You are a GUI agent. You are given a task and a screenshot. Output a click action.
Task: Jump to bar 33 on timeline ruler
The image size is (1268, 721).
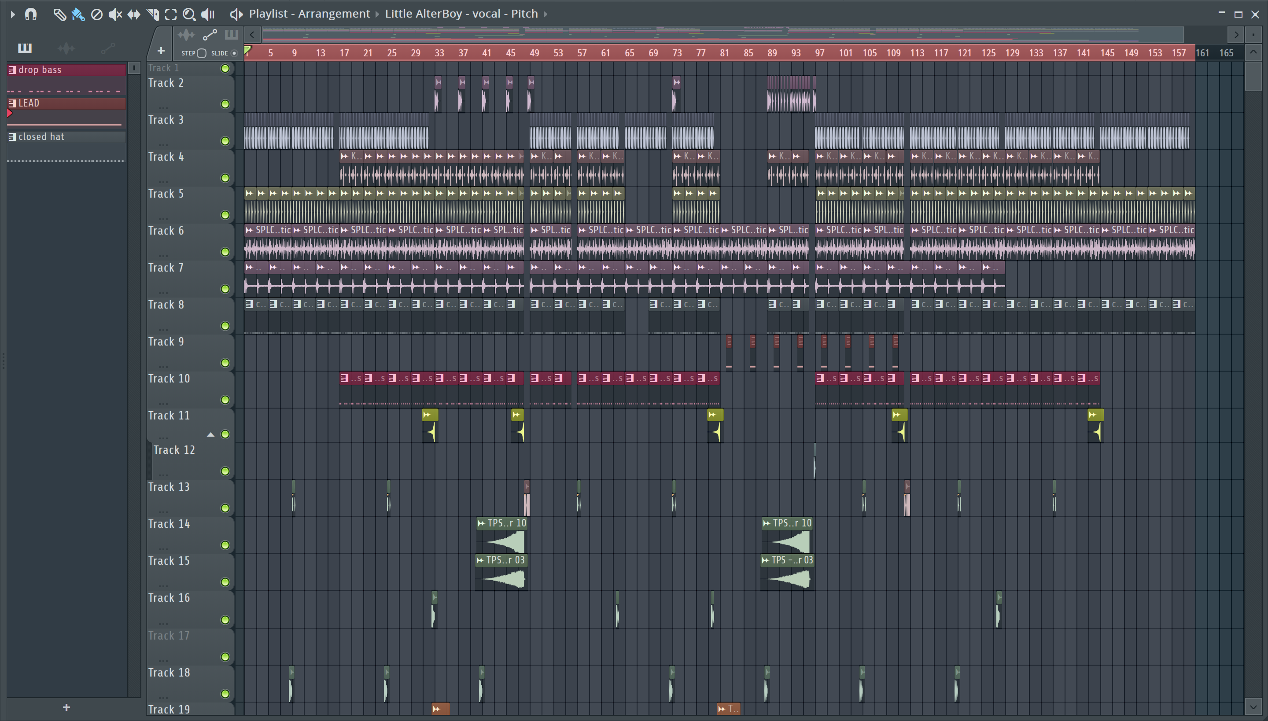[x=439, y=53]
